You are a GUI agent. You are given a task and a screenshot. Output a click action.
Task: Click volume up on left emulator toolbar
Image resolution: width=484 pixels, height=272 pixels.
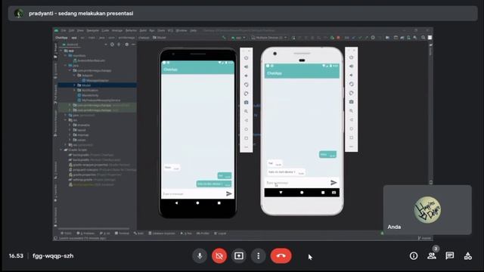tap(246, 67)
